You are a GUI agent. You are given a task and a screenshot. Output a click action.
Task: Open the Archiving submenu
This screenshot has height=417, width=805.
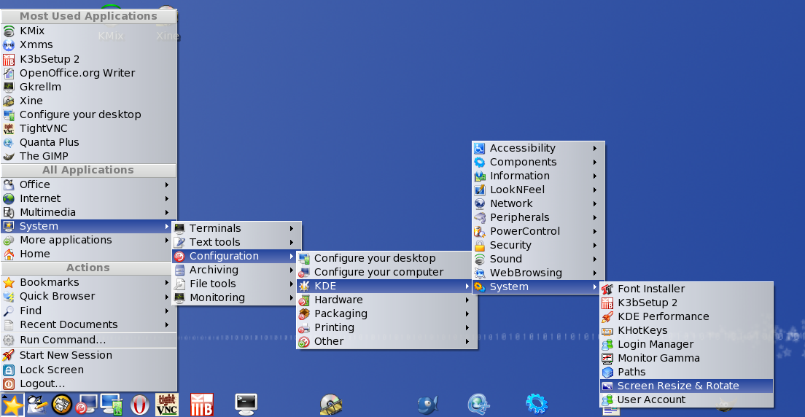tap(237, 270)
